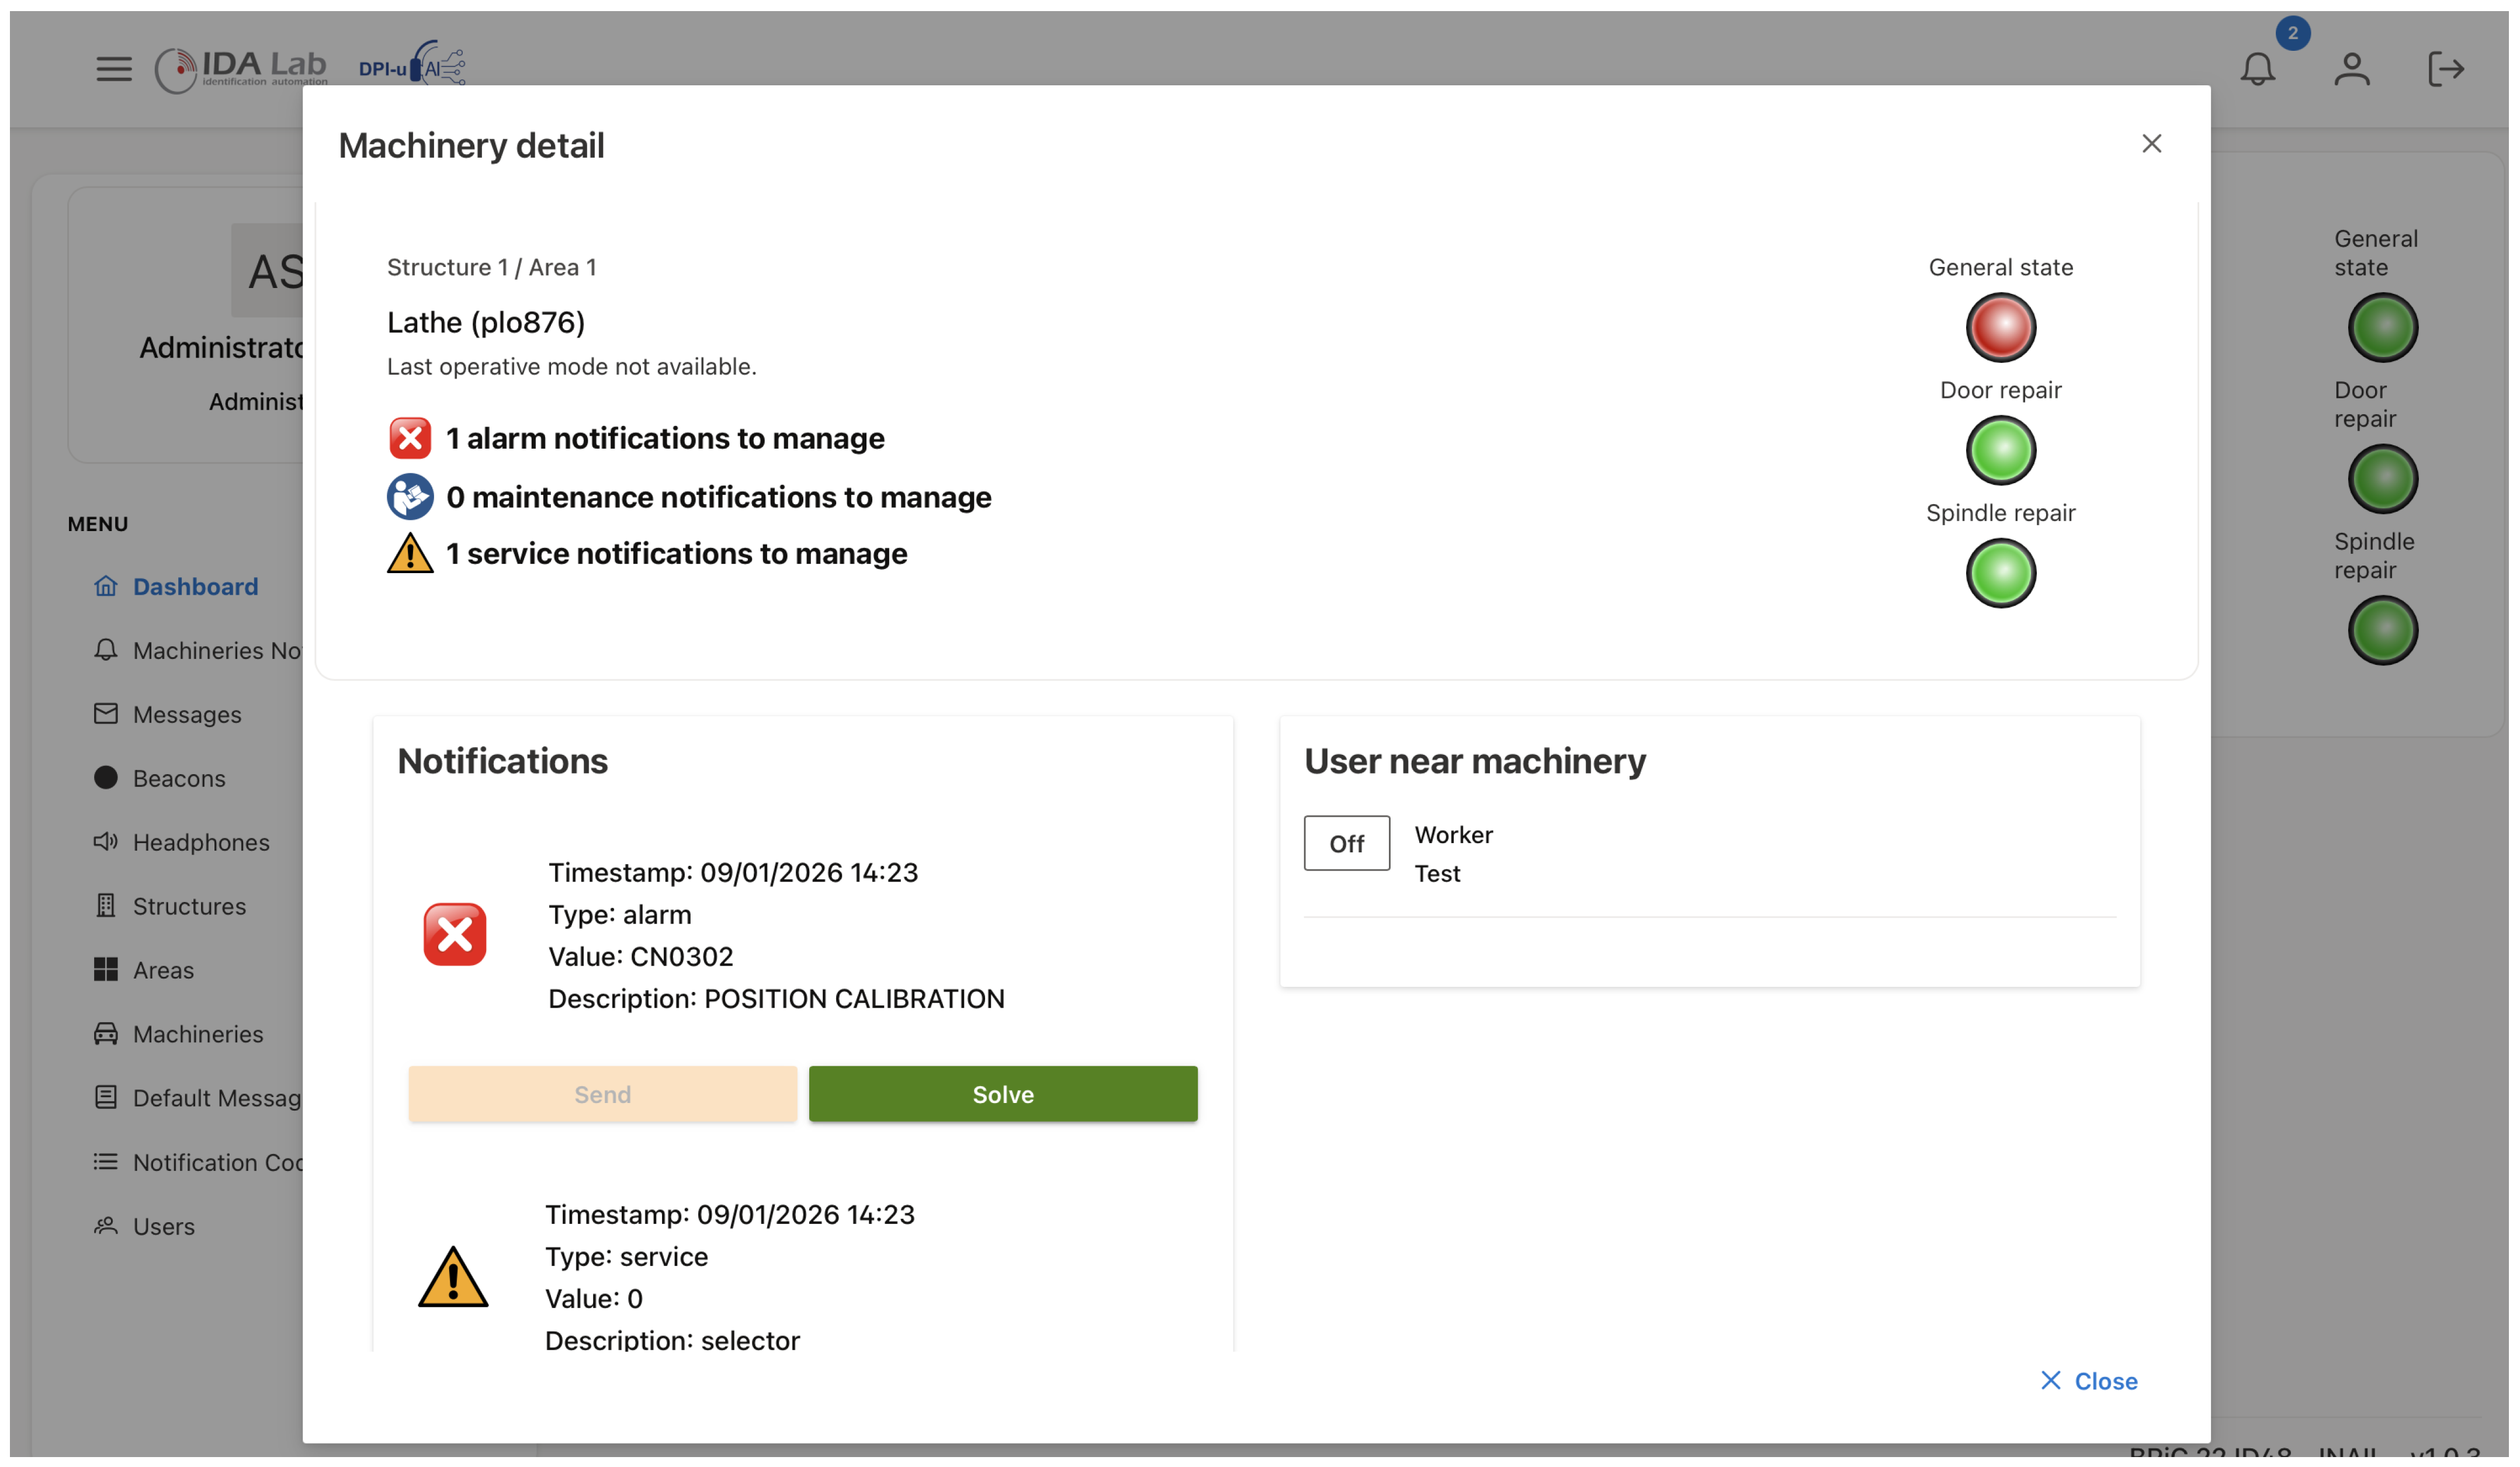Screen dimensions: 2520x1467
Task: Click 'Description: POSITION CALIBRATION' text
Action: 776,999
